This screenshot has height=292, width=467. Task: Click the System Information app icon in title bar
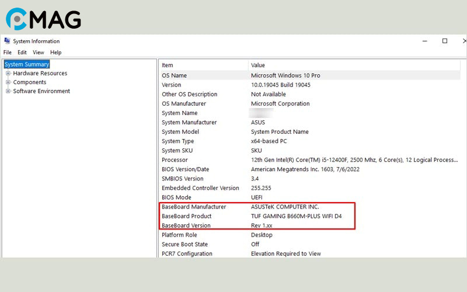coord(7,41)
